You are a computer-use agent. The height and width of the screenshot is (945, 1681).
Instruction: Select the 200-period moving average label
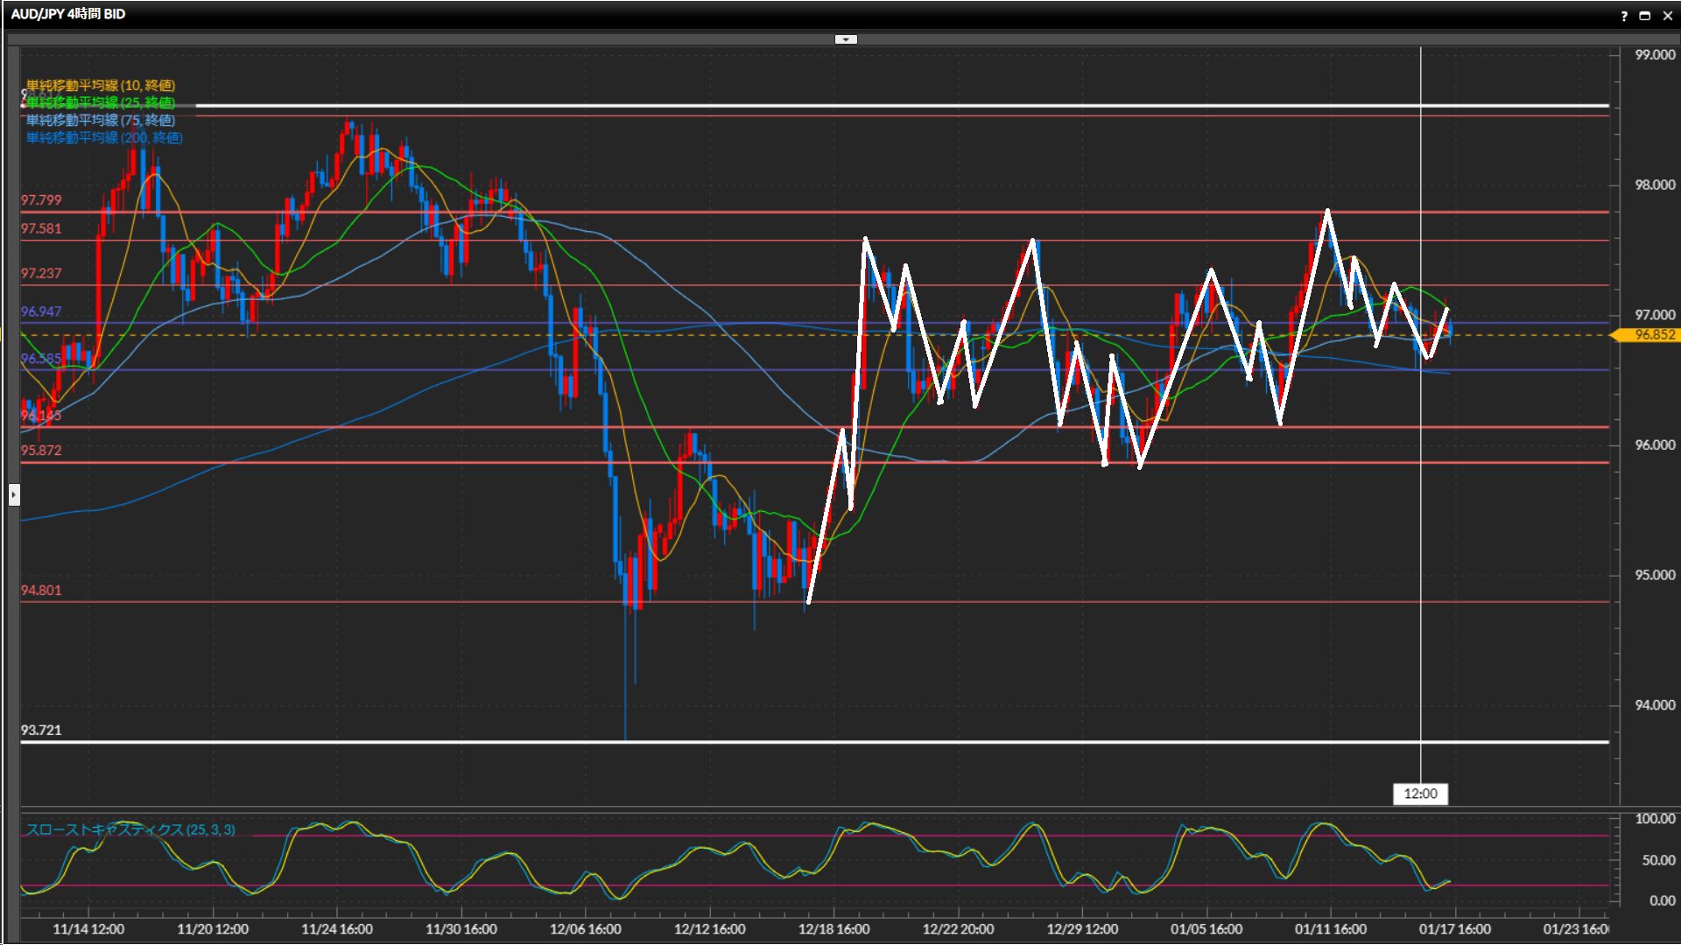tap(104, 137)
